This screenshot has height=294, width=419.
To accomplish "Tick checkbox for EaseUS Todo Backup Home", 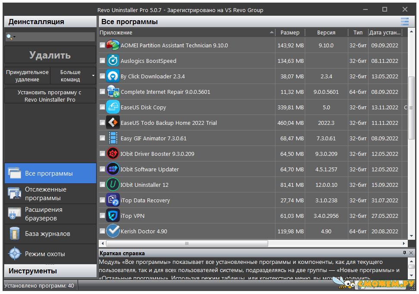I will (102, 122).
